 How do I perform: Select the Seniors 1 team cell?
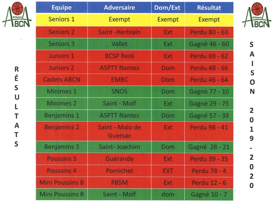tap(62, 19)
